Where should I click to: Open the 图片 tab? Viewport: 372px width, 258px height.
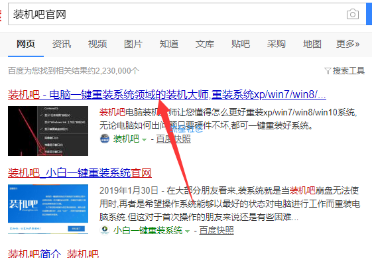click(x=133, y=44)
